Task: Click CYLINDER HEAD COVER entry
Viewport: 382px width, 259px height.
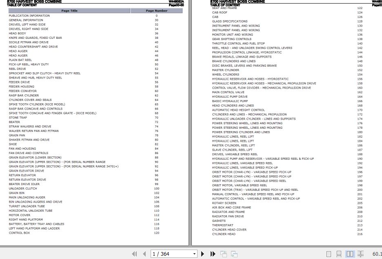Action: (229, 230)
